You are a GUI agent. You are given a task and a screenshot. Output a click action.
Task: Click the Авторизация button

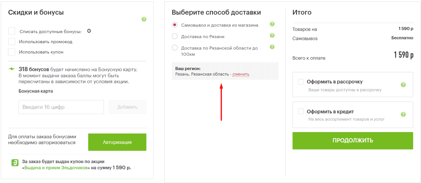pyautogui.click(x=117, y=142)
